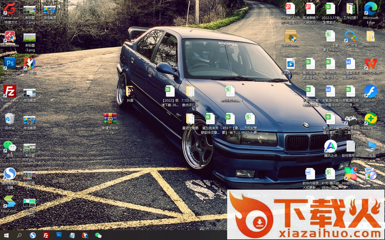Select the 新建文件夹(7).rar archive
Screen dimensions: 385x240
(x=110, y=119)
